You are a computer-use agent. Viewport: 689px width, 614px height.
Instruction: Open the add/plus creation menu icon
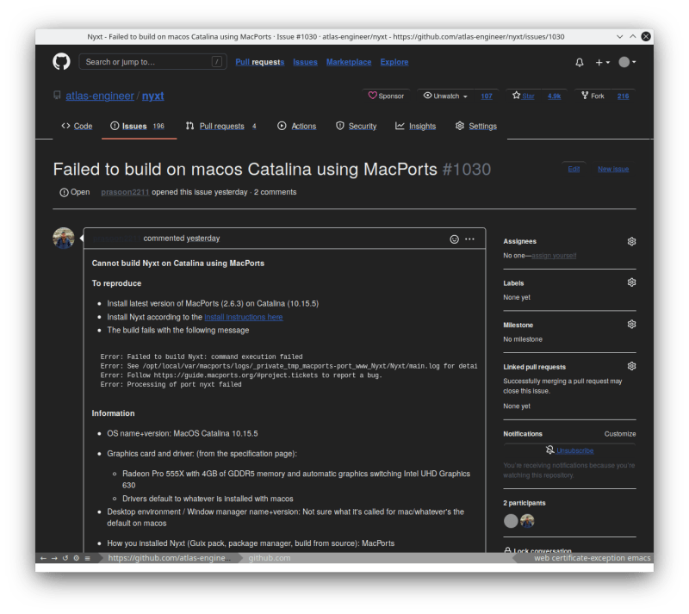[600, 61]
